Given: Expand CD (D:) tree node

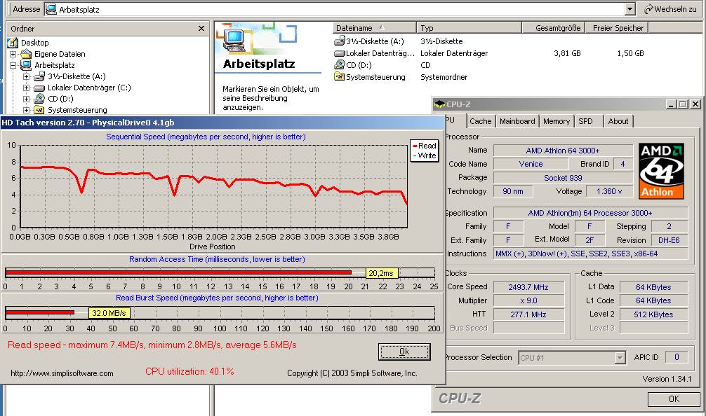Looking at the screenshot, I should click(26, 99).
